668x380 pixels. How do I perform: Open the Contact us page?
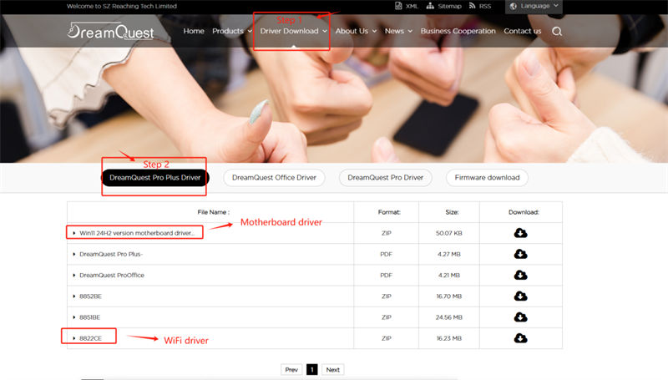point(523,31)
